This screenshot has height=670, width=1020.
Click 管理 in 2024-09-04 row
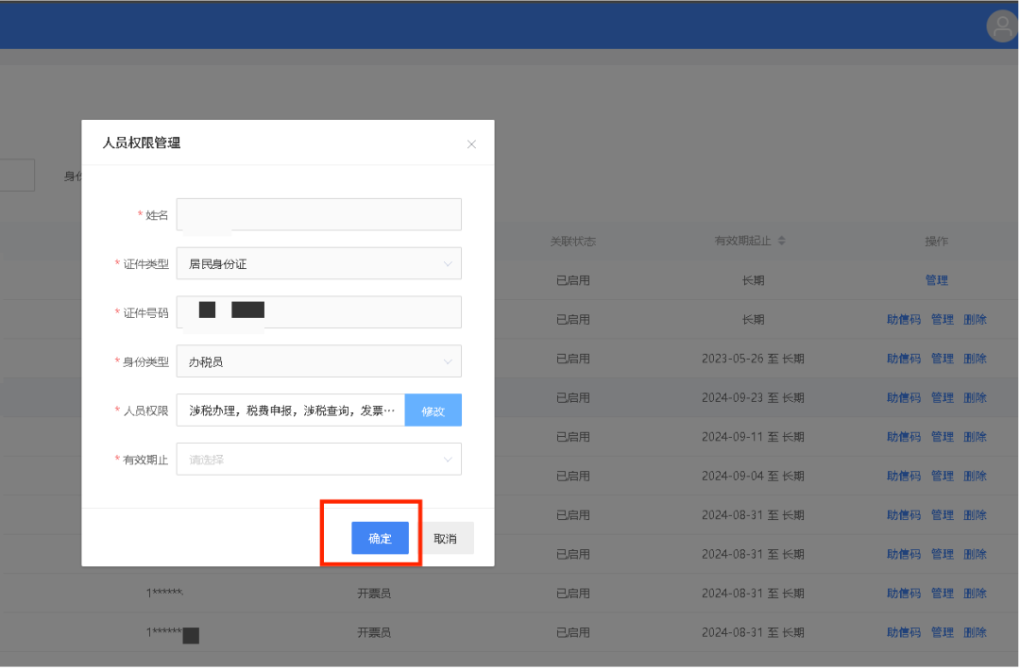point(943,477)
